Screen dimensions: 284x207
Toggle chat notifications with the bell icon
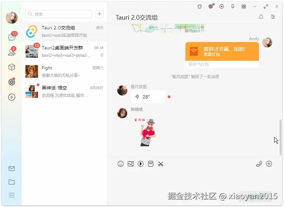pyautogui.click(x=261, y=17)
